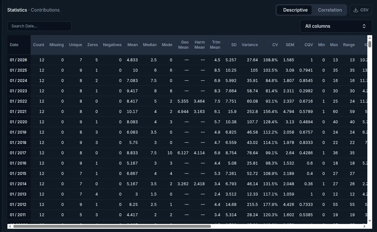Image resolution: width=377 pixels, height=232 pixels.
Task: Click CQV value 0.7941
Action: point(306,70)
